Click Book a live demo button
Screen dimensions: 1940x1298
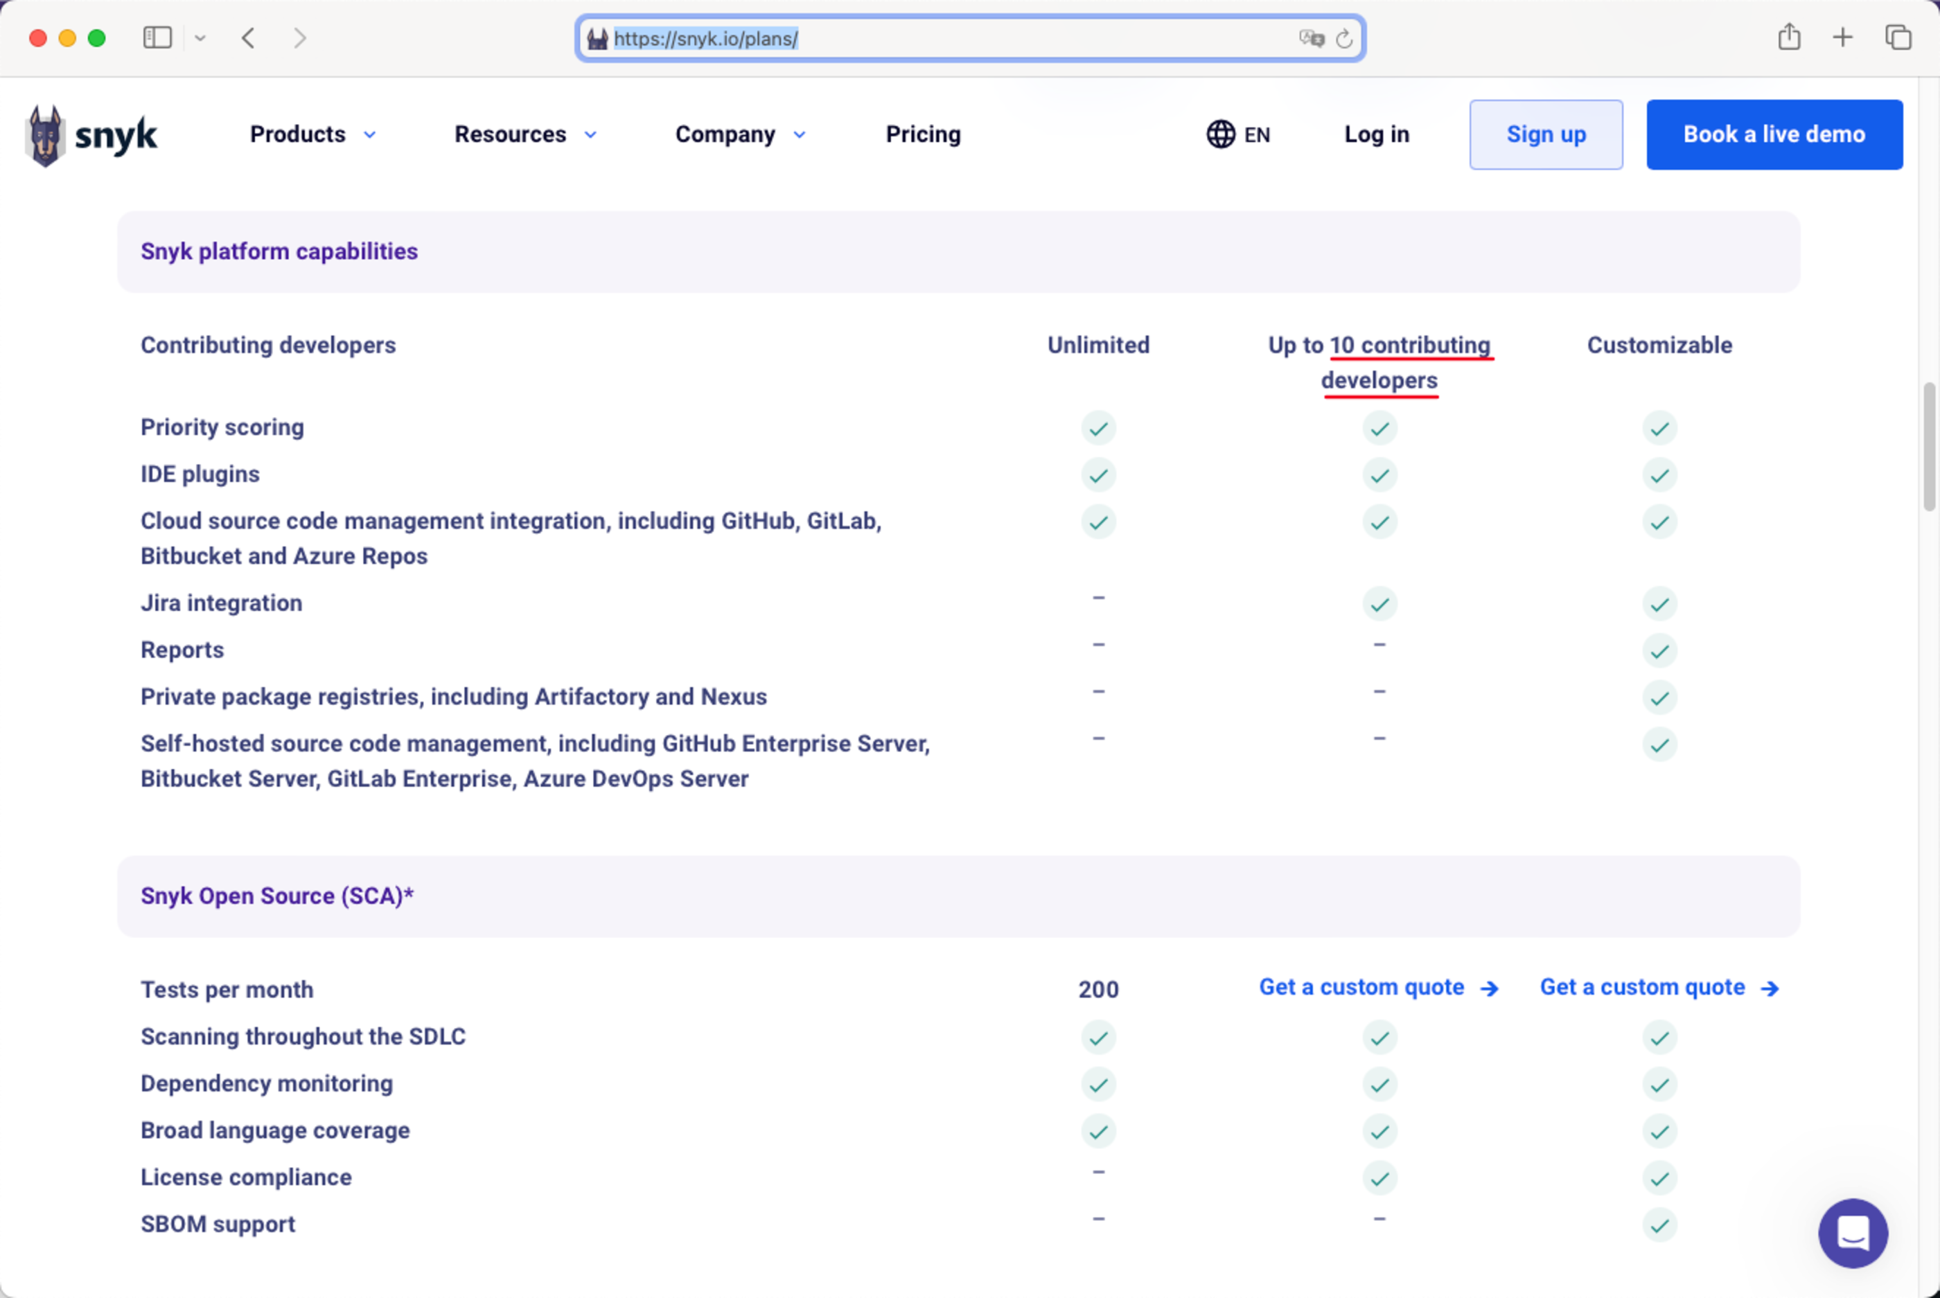(x=1774, y=135)
